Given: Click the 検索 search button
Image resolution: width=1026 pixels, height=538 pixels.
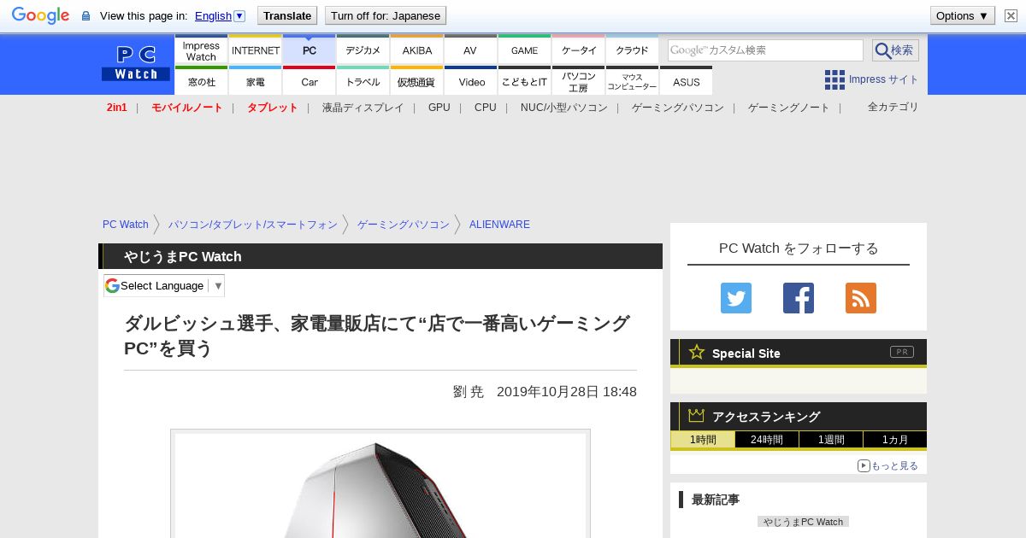Looking at the screenshot, I should tap(895, 50).
